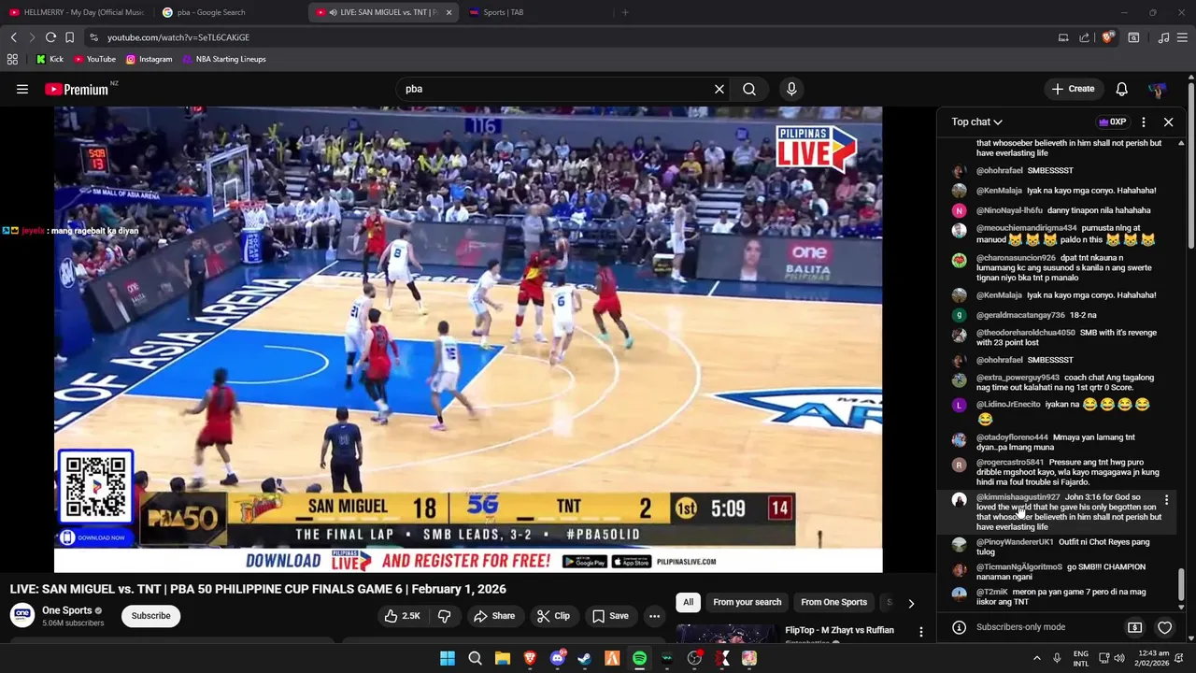Open the account avatar menu
The height and width of the screenshot is (673, 1196).
[1157, 89]
